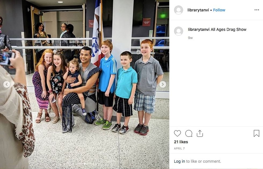
Task: Open librarytanvi username next to Follow
Action: point(198,10)
